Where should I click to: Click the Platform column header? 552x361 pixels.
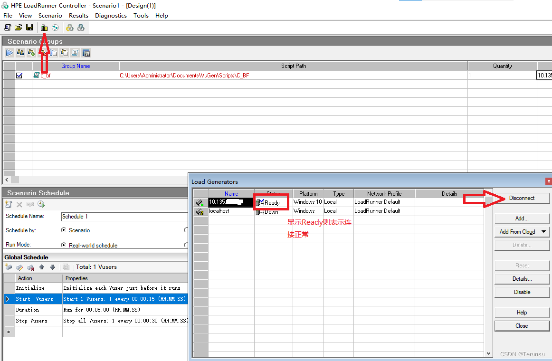308,193
